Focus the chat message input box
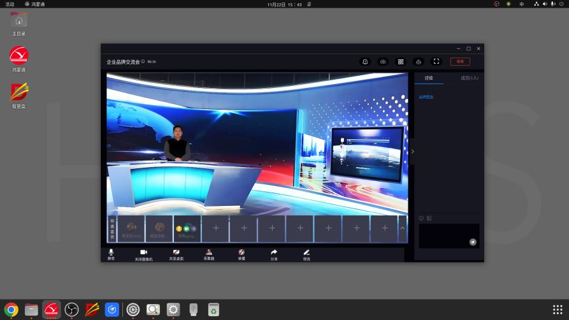This screenshot has height=320, width=569. point(449,236)
